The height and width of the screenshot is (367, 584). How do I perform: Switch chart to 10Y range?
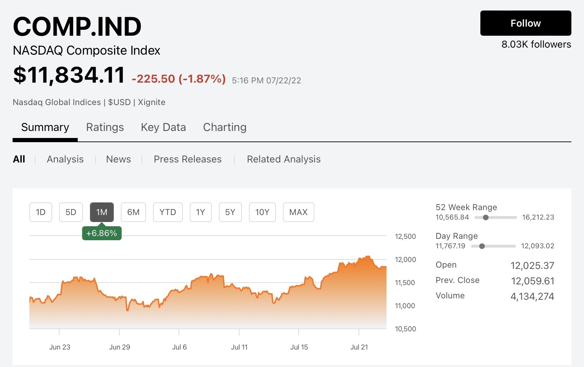click(262, 212)
